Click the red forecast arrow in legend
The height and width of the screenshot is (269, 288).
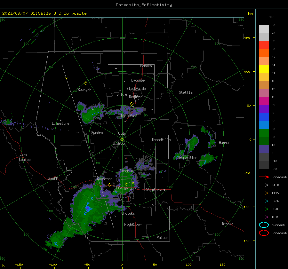click(x=264, y=177)
